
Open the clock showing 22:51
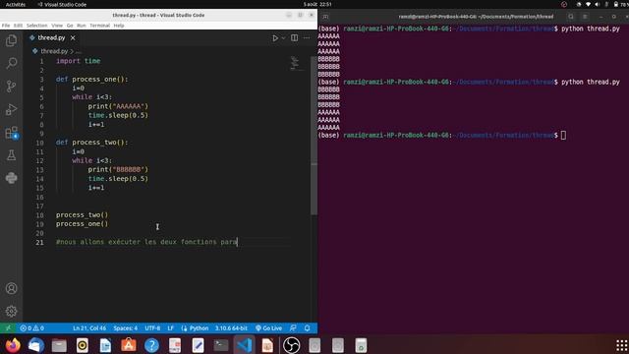[x=317, y=4]
